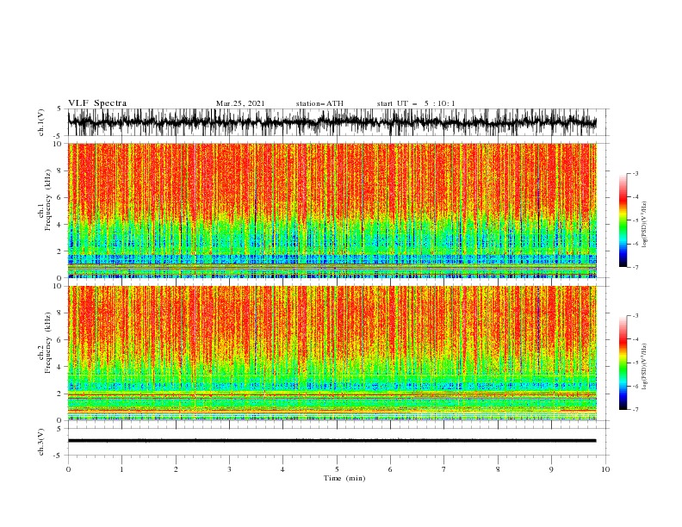This screenshot has height=527, width=682.
Task: Click time axis tick label "10" minutes
Action: pos(605,469)
